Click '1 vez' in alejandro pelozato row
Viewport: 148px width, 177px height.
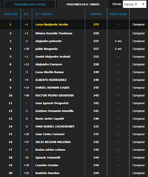(x=118, y=41)
